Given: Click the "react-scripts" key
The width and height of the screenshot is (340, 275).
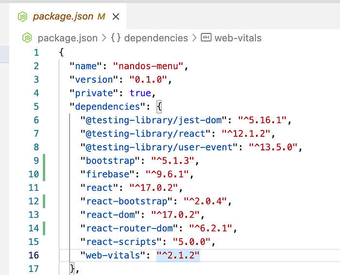Looking at the screenshot, I should (121, 242).
